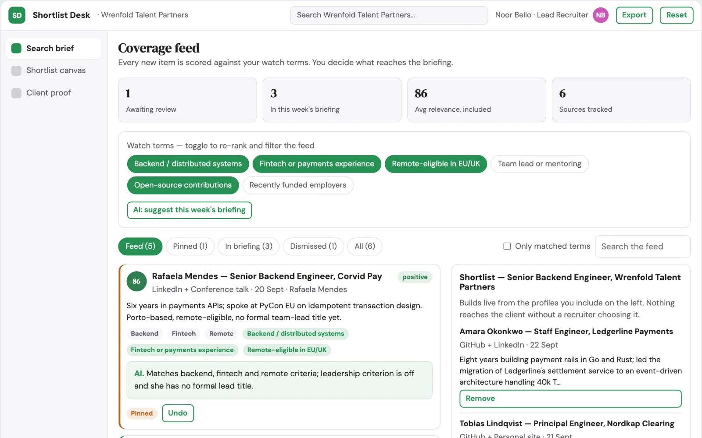702x438 pixels.
Task: Toggle Open-source contributions watch term
Action: pyautogui.click(x=183, y=185)
